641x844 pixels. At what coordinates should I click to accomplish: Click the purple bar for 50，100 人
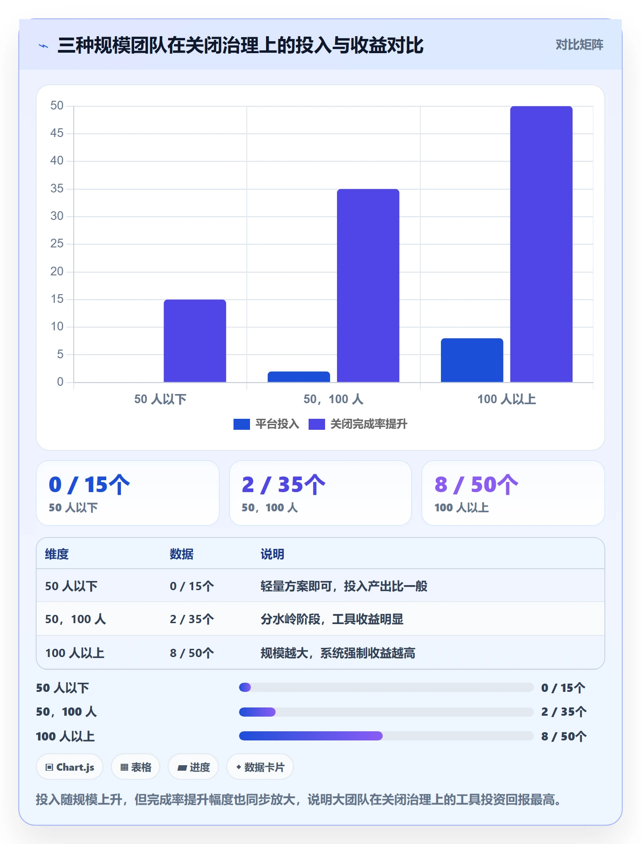click(368, 285)
